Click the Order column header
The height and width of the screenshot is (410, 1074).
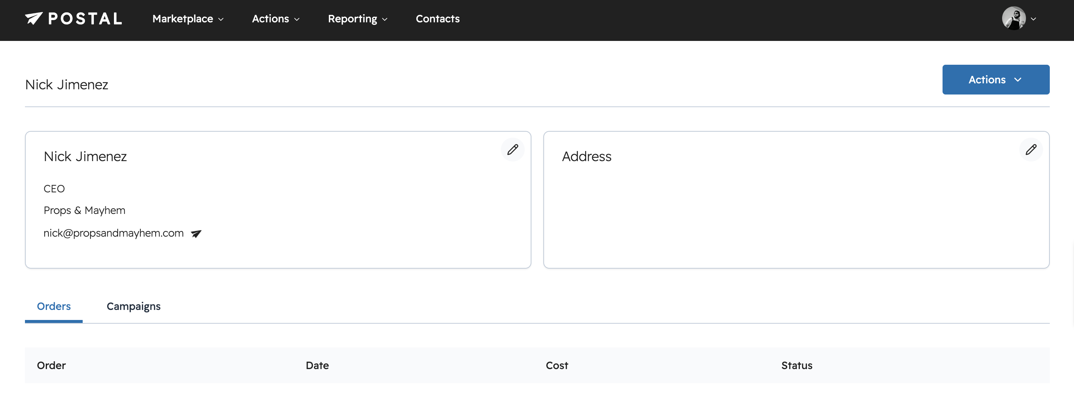[x=51, y=365]
